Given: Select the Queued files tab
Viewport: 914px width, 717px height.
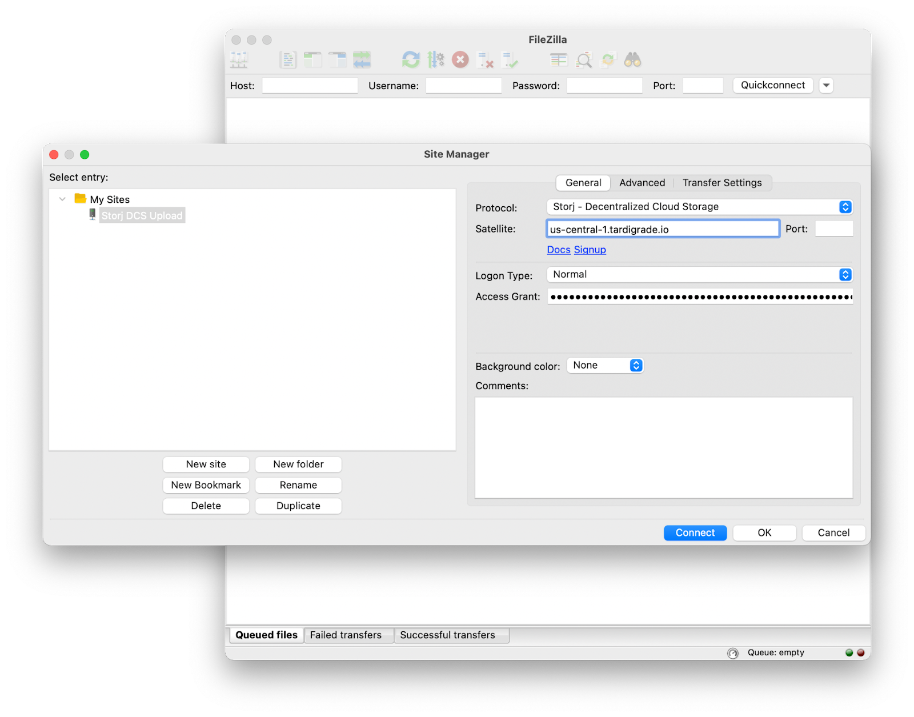Looking at the screenshot, I should (x=266, y=635).
